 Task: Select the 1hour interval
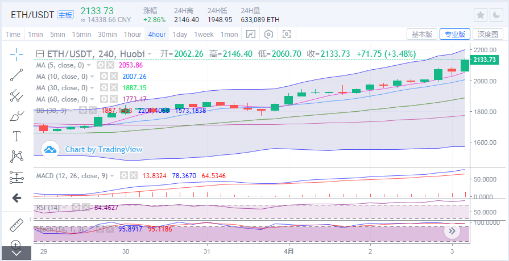133,34
